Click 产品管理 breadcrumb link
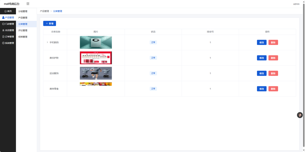The height and width of the screenshot is (152, 305). [x=44, y=11]
